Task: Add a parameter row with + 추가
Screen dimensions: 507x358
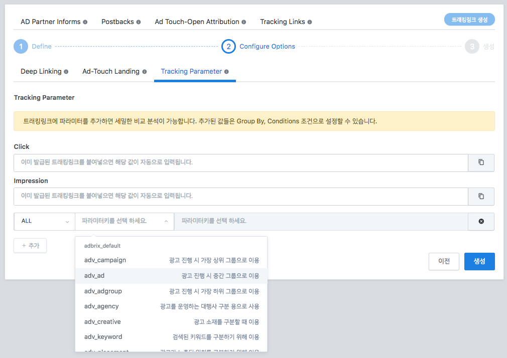Action: (x=30, y=245)
